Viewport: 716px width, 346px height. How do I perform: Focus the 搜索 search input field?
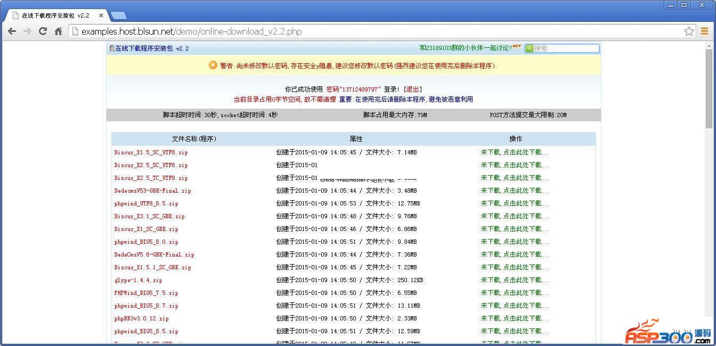565,48
